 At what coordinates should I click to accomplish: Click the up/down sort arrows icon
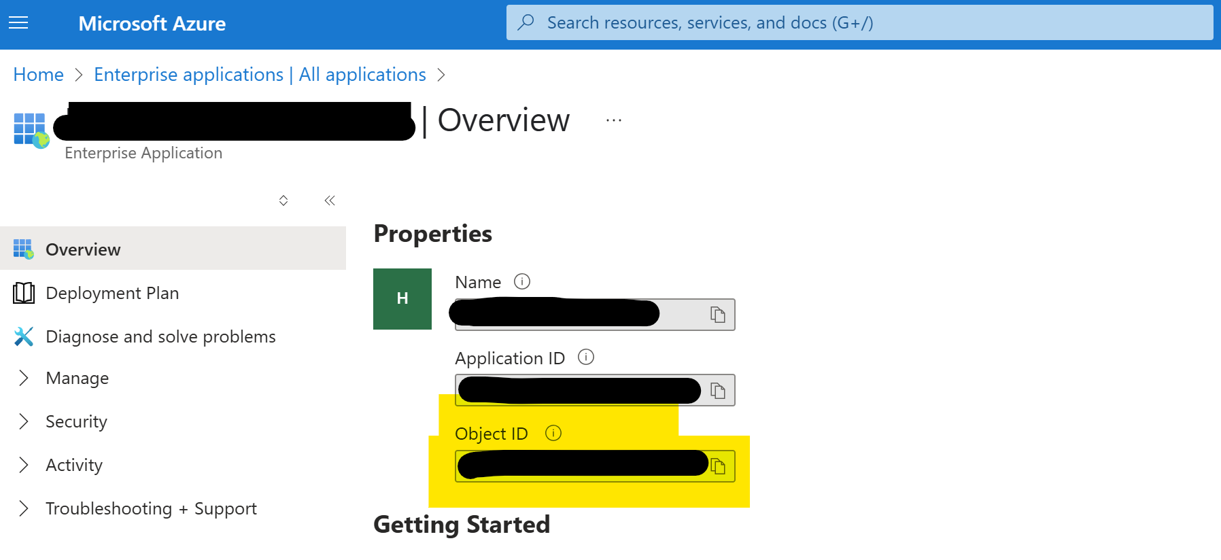click(283, 200)
